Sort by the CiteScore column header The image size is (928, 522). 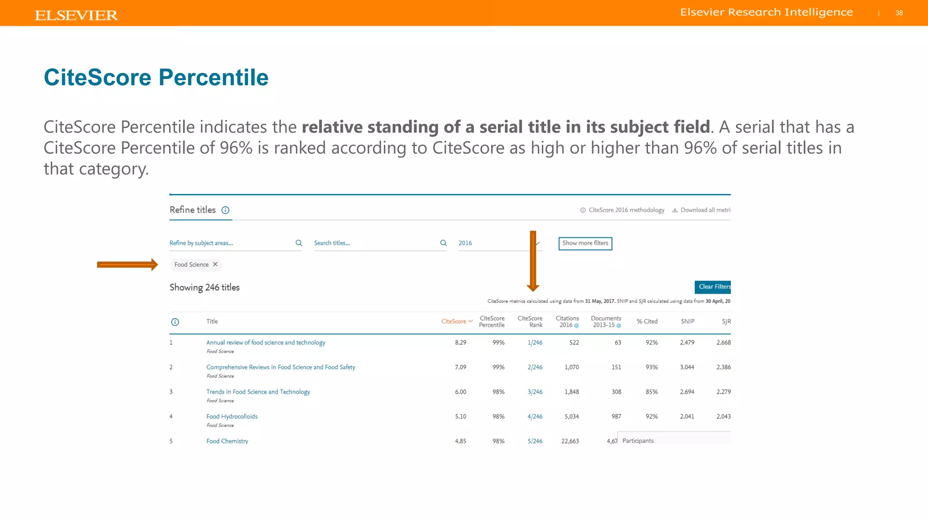pos(457,321)
